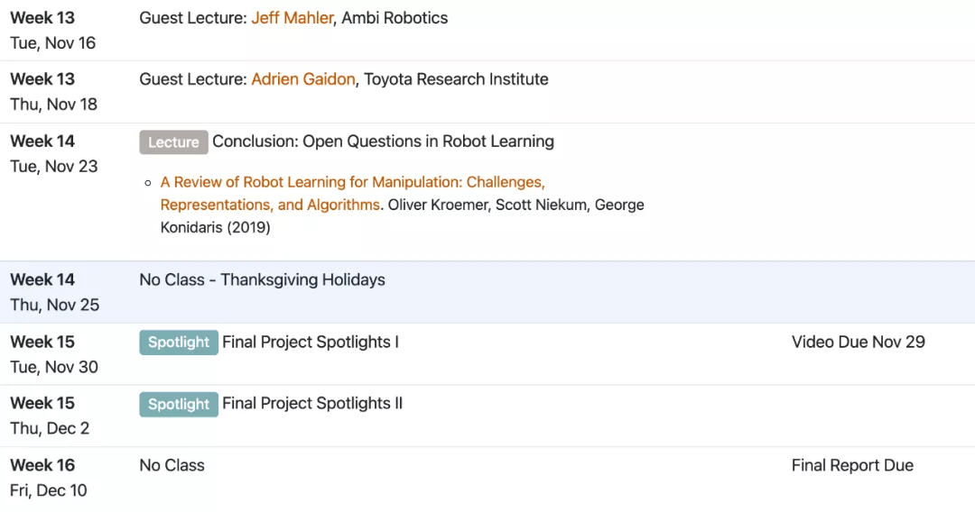Click the Final Project Spotlights II title
The height and width of the screenshot is (512, 975).
click(x=312, y=404)
